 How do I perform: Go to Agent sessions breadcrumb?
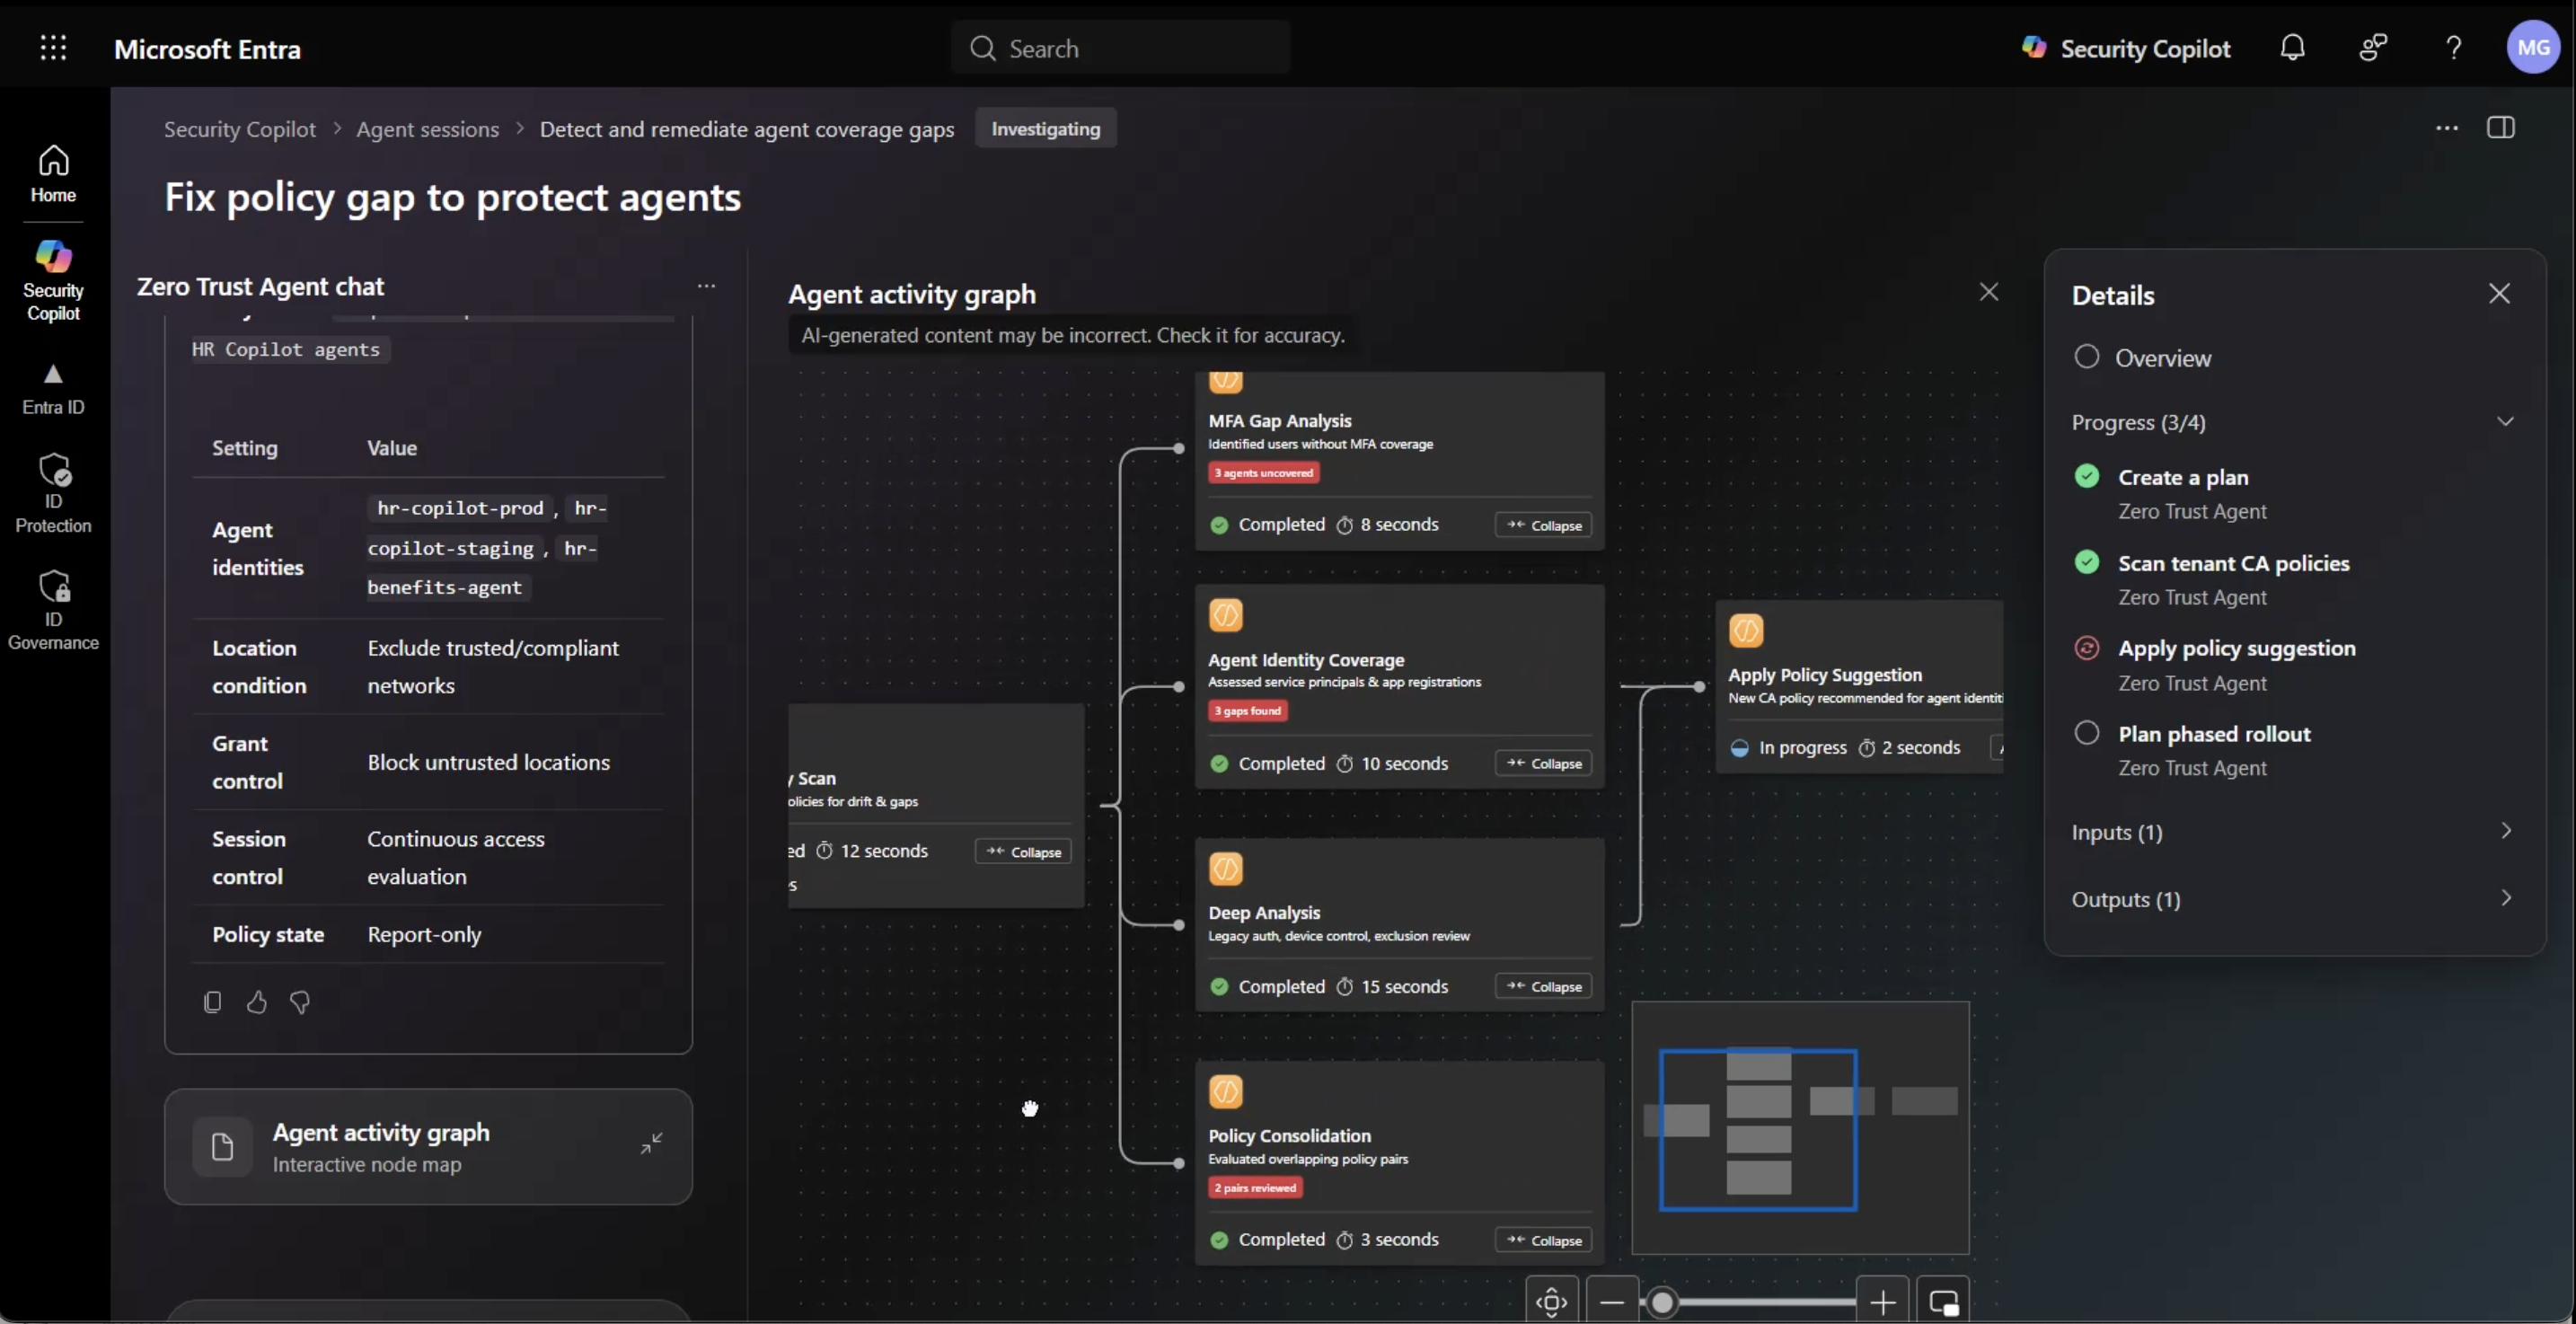click(x=427, y=129)
